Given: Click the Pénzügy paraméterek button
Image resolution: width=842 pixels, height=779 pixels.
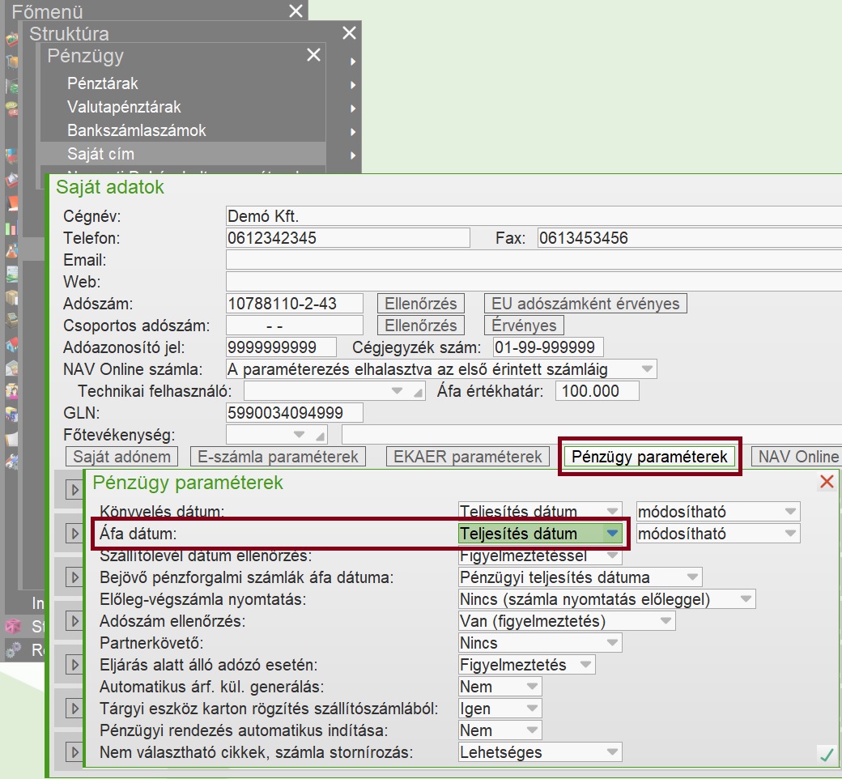Looking at the screenshot, I should (x=649, y=457).
